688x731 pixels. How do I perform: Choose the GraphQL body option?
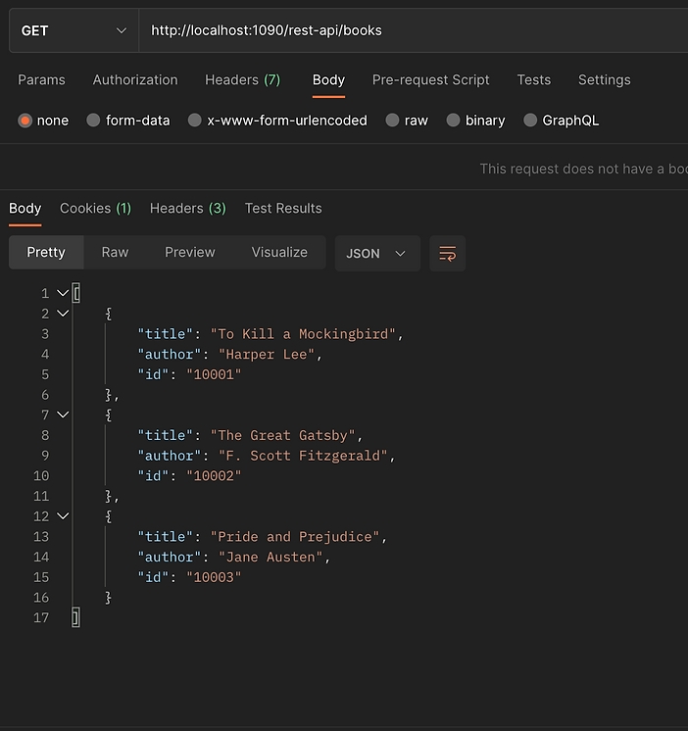tap(531, 121)
